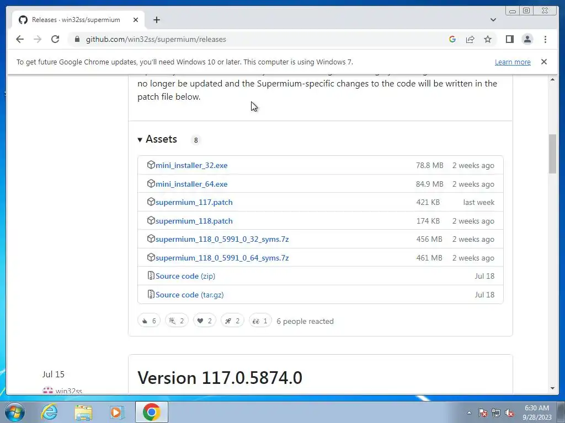Viewport: 565px width, 423px height.
Task: Open the Action Center flag icon
Action: [x=483, y=413]
